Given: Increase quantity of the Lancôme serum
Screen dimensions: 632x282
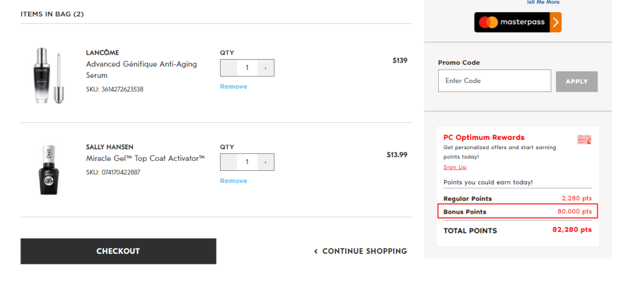Looking at the screenshot, I should pos(265,68).
